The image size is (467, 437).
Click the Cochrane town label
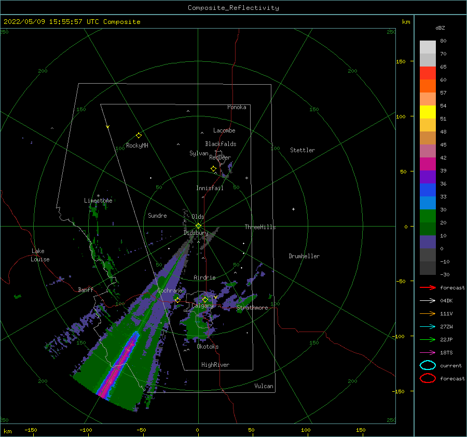(x=170, y=290)
